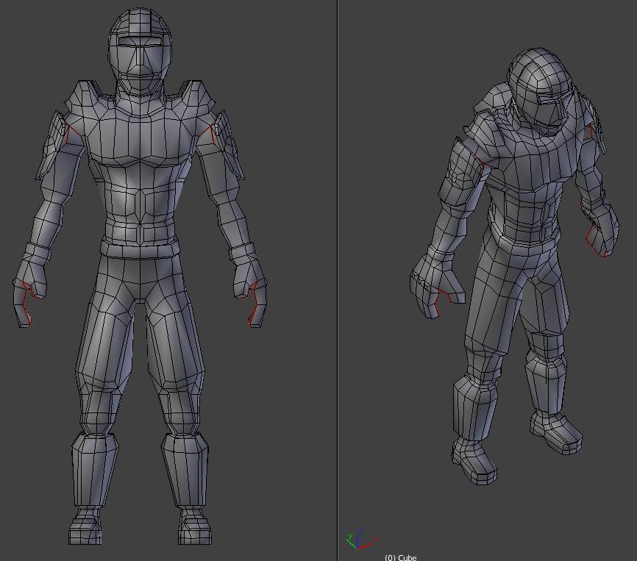637x561 pixels.
Task: Select red armpit seam under front view's left-side shoulder
Action: pos(71,135)
